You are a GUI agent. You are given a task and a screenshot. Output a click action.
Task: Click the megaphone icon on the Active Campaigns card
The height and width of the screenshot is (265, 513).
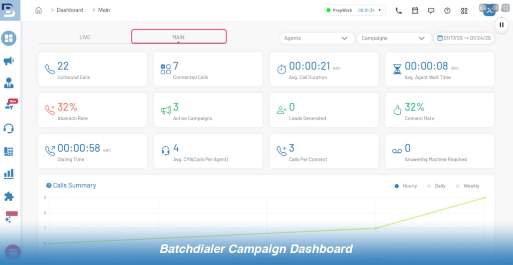click(x=165, y=110)
